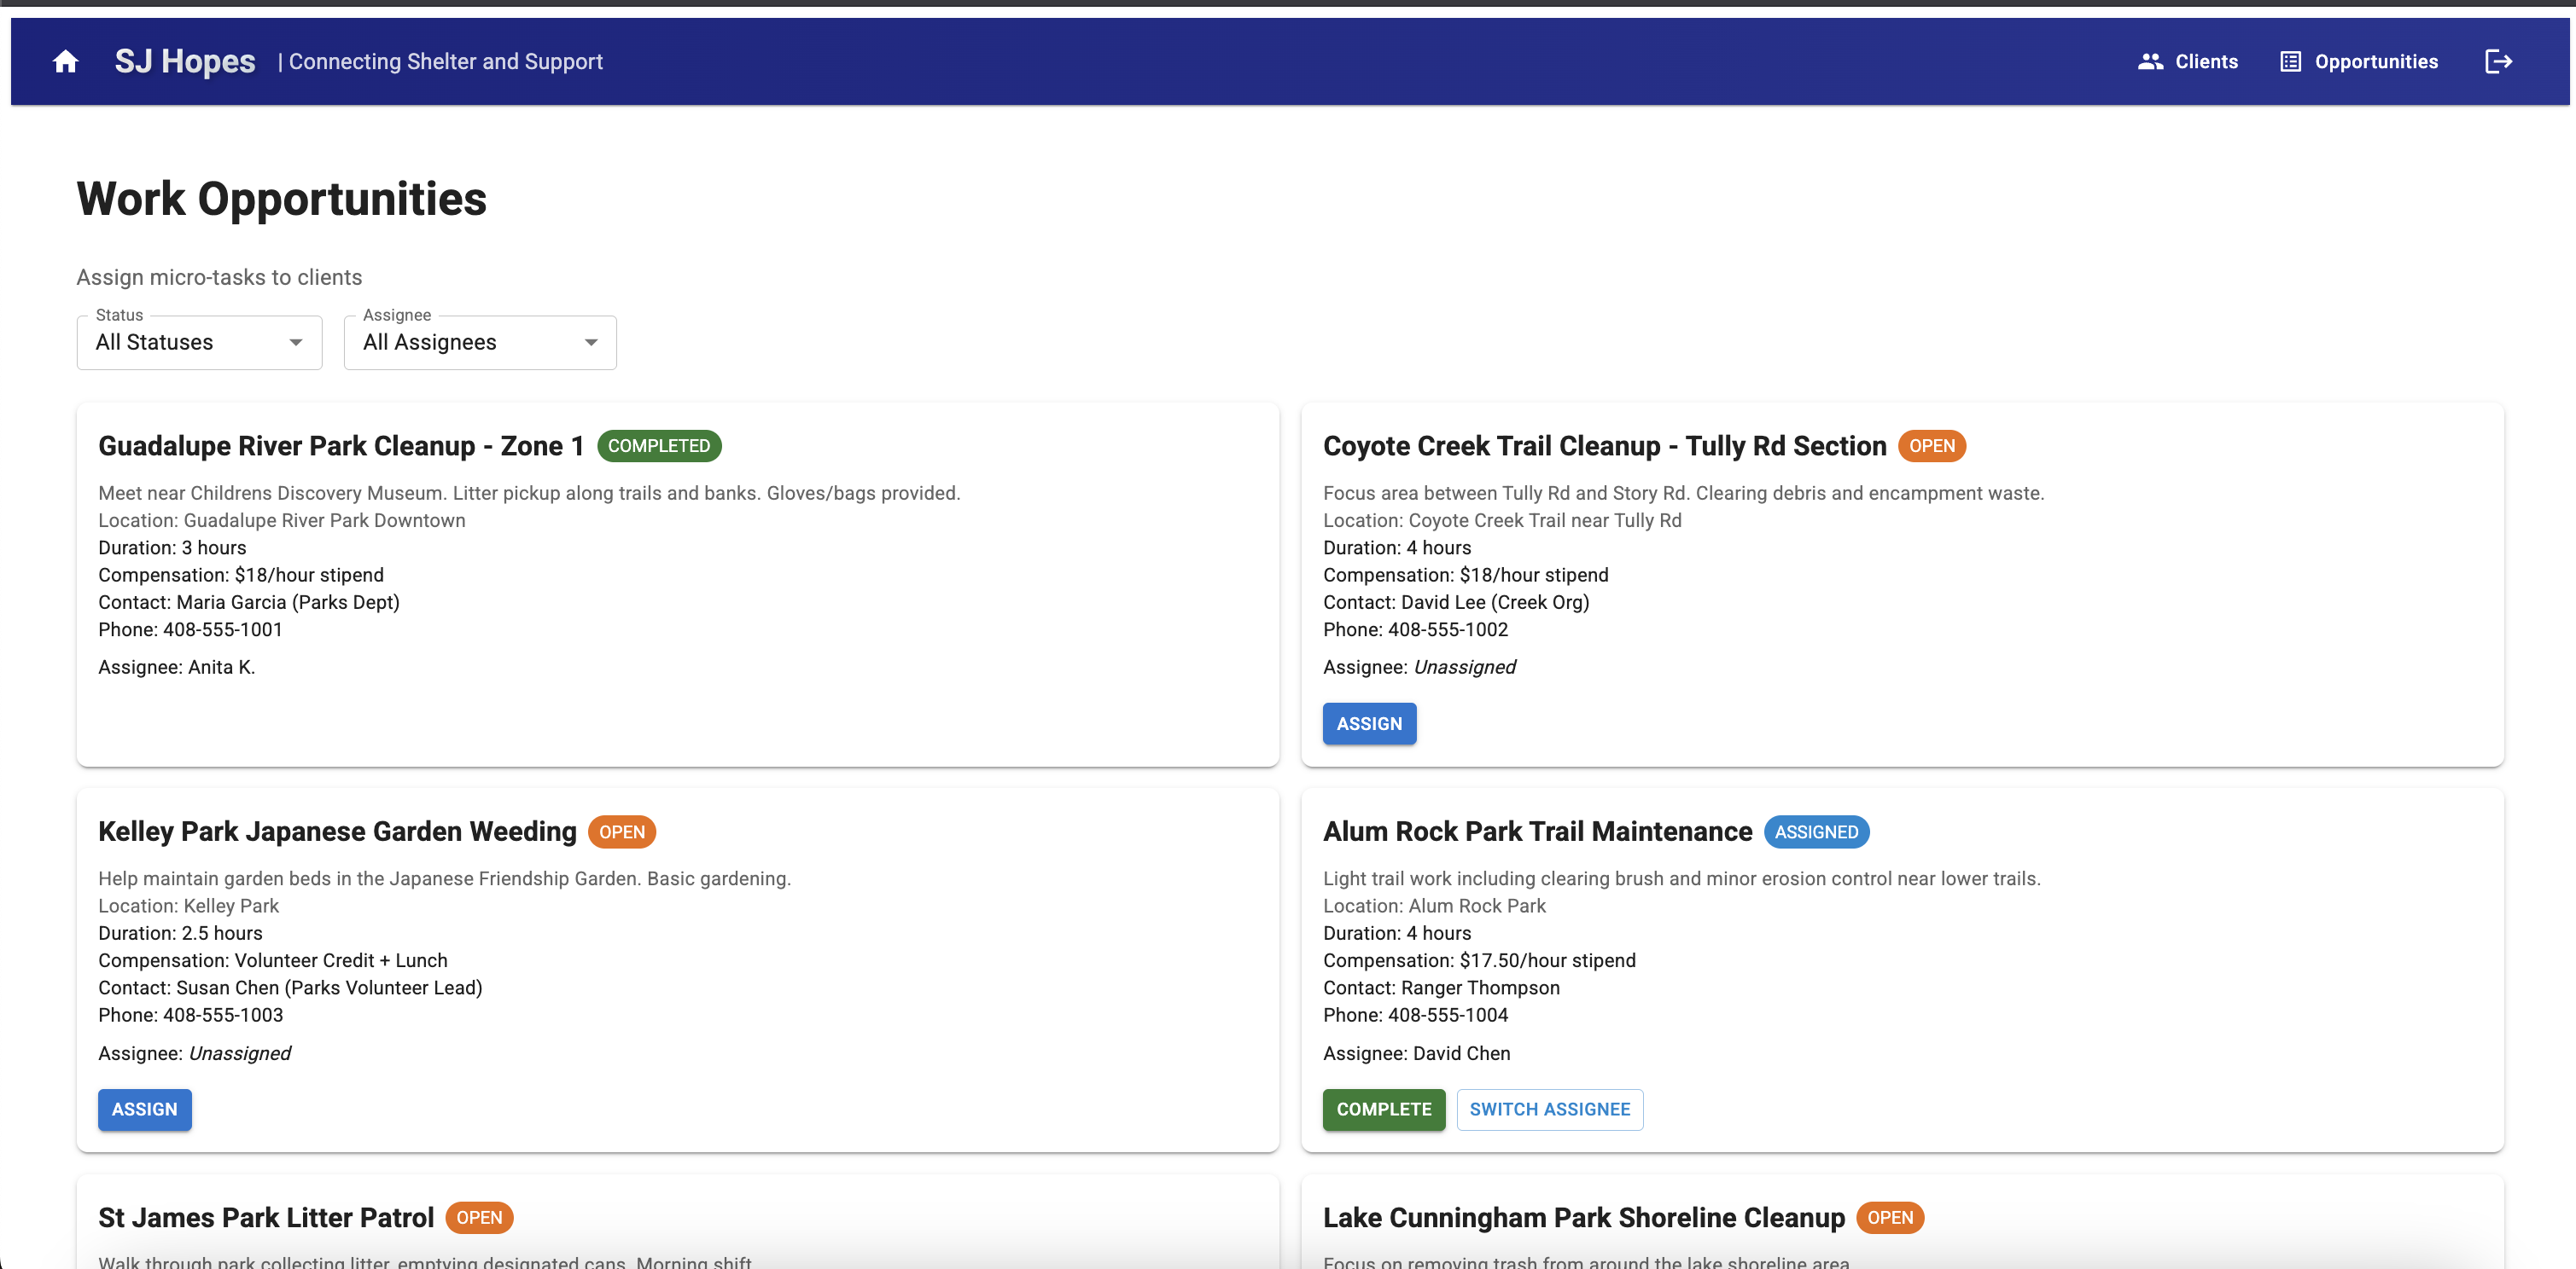Click the Clients people icon

point(2150,62)
